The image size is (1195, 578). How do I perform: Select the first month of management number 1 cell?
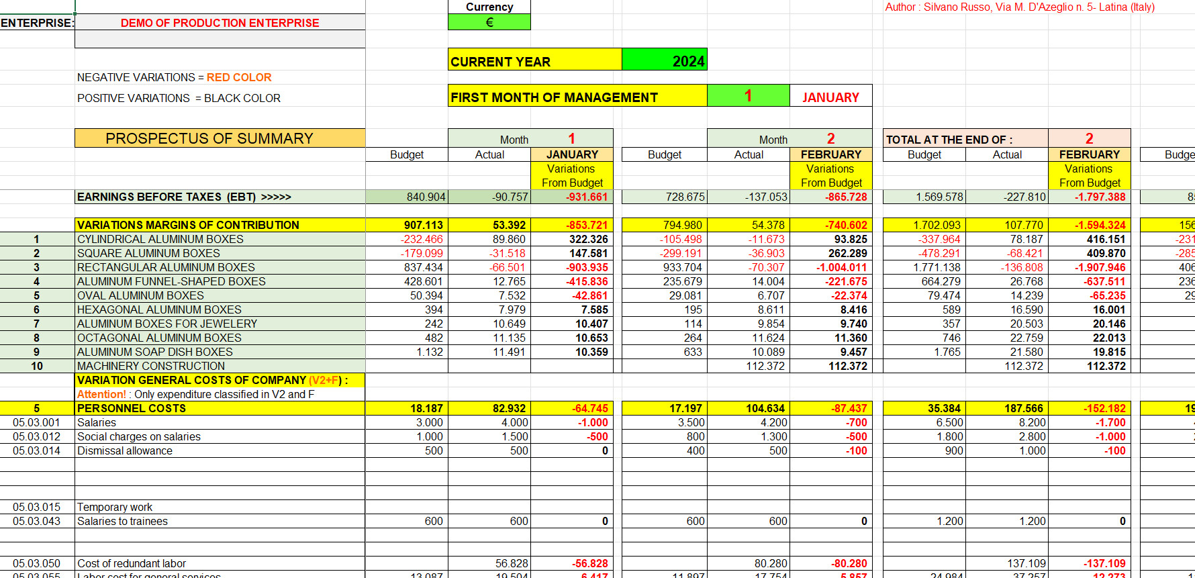[x=748, y=96]
